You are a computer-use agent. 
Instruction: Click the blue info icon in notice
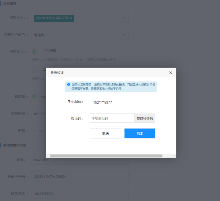pos(68,85)
